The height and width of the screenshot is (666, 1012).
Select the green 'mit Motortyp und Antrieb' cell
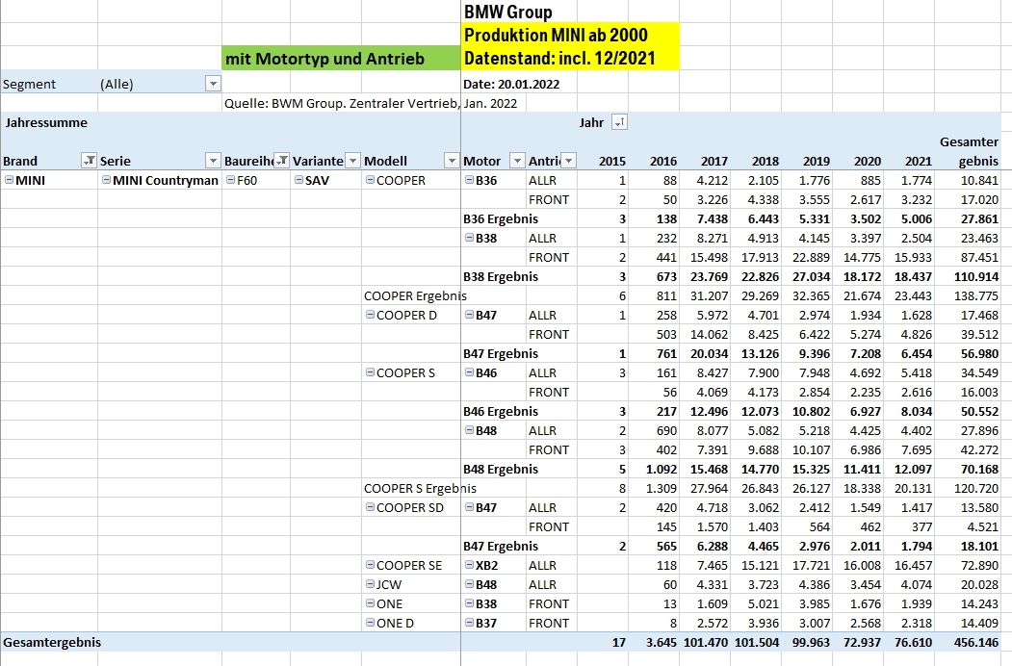point(341,59)
